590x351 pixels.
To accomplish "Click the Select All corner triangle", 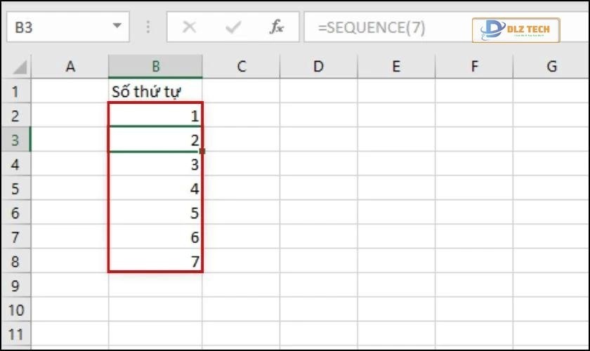I will coord(20,67).
